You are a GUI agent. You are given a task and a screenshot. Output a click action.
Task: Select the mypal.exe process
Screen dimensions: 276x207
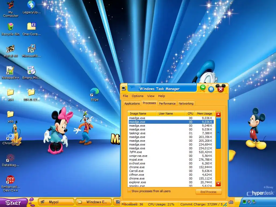coord(171,160)
